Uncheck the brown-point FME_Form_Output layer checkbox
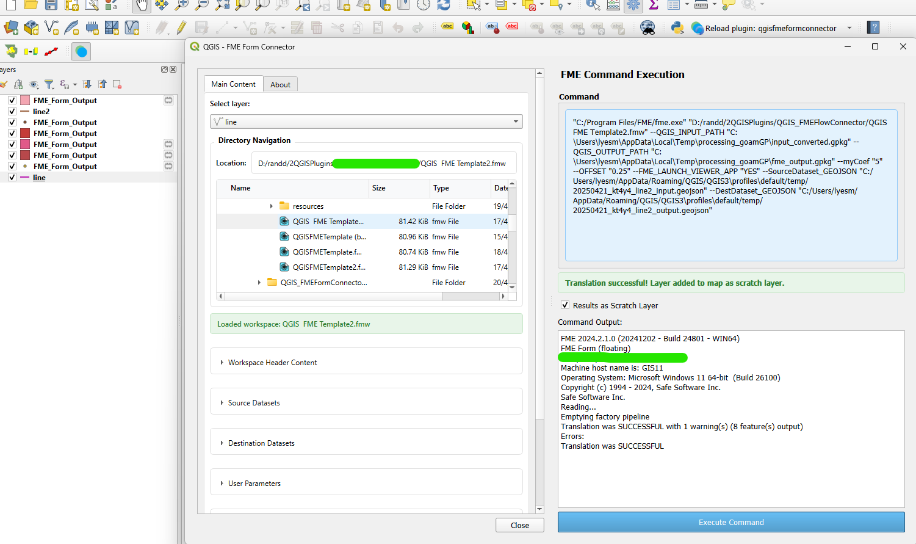Viewport: 916px width, 544px height. (12, 122)
